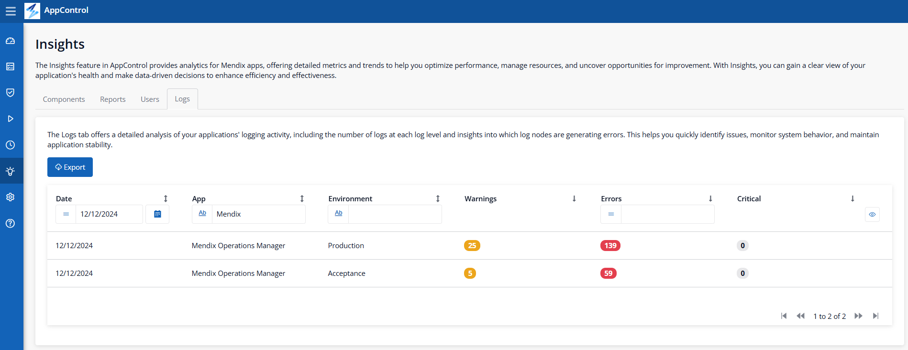Open the help question mark icon
Viewport: 908px width, 350px height.
coord(11,223)
